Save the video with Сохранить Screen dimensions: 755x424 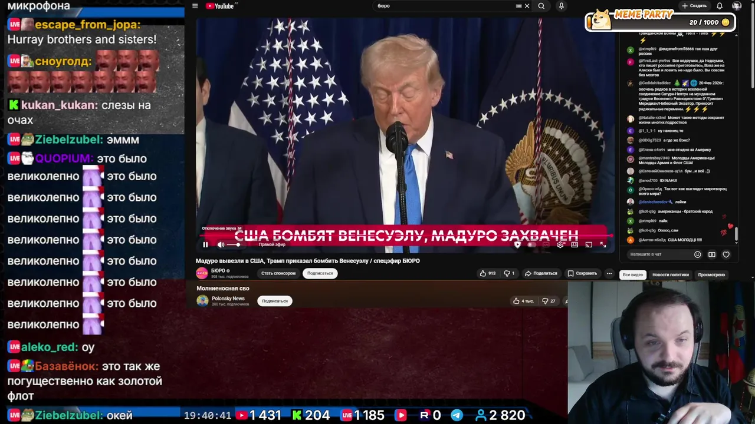pyautogui.click(x=583, y=273)
